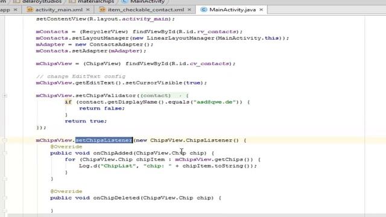This screenshot has height=217, width=386.
Task: Open the delaroystudios breadcrumb
Action: tap(42, 2)
